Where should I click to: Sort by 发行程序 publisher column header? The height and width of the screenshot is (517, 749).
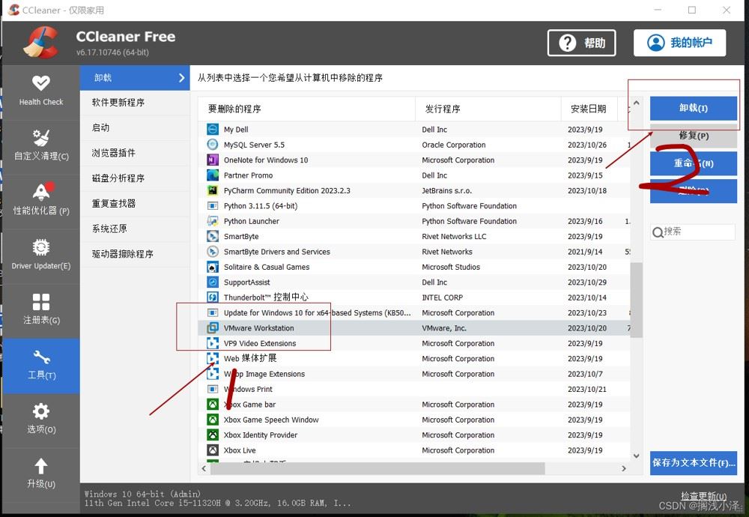[488, 109]
